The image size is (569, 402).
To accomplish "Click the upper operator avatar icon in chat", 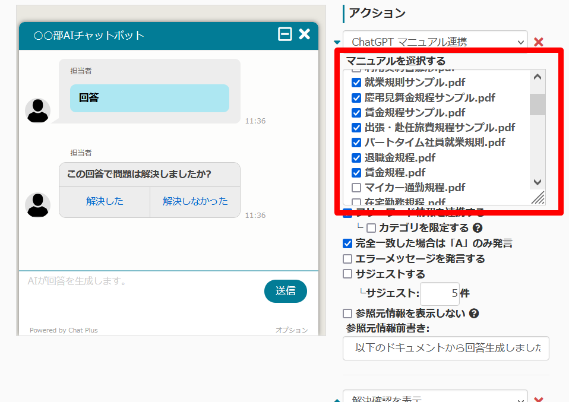I will click(37, 110).
